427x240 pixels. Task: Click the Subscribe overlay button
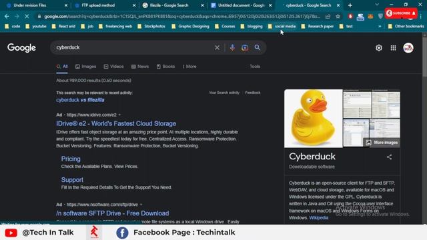click(401, 13)
